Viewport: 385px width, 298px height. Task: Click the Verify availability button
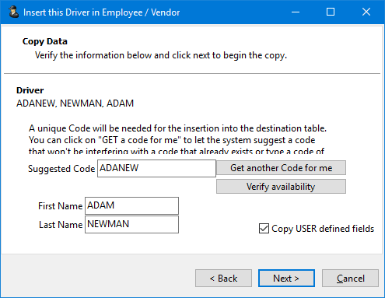[x=281, y=187]
